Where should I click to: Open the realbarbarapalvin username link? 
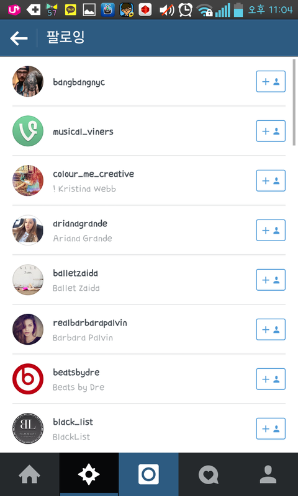(x=90, y=323)
